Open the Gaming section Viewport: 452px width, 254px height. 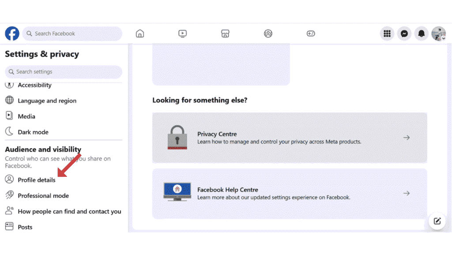click(311, 33)
